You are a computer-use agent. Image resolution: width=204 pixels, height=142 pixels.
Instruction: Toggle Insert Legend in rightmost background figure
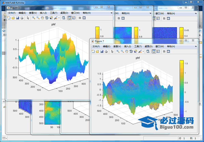point(158,18)
